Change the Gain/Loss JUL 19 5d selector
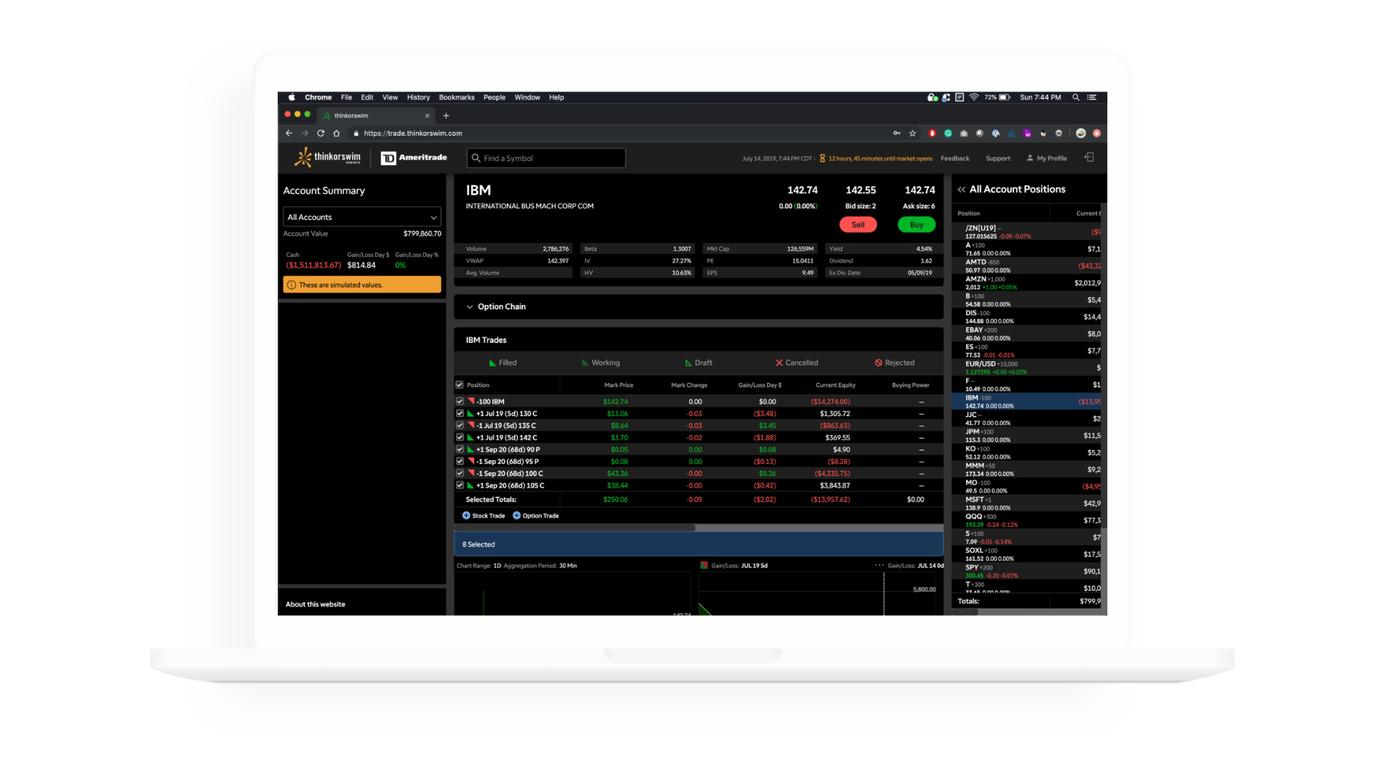The height and width of the screenshot is (779, 1385). [754, 565]
